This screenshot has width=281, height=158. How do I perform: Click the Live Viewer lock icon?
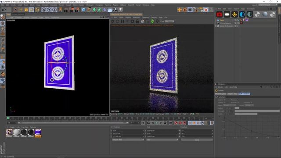137,22
